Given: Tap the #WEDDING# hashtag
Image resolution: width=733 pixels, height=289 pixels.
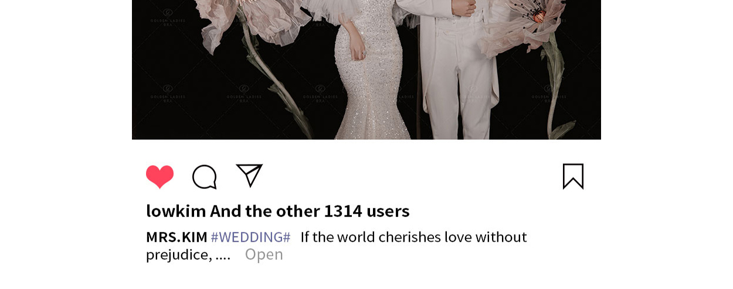Looking at the screenshot, I should (x=250, y=237).
